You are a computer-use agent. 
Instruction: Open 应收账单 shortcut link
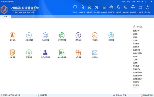[x=136, y=47]
